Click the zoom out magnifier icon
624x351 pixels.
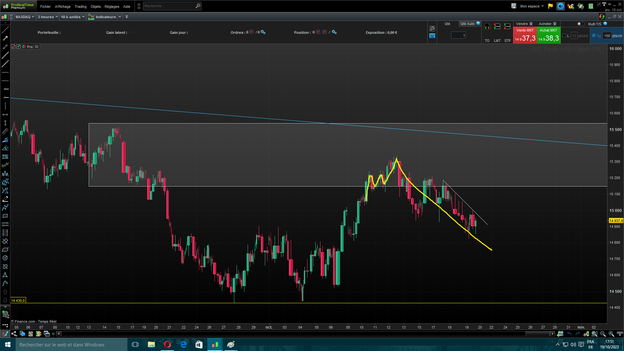(x=603, y=334)
